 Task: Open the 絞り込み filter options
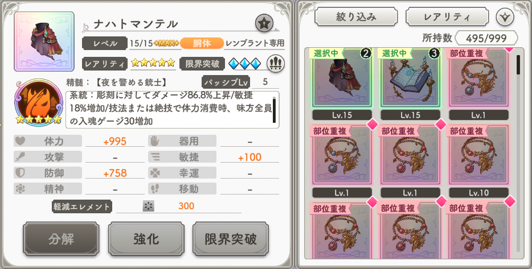[x=356, y=16]
